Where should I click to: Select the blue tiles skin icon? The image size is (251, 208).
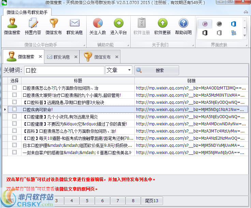(x=234, y=33)
